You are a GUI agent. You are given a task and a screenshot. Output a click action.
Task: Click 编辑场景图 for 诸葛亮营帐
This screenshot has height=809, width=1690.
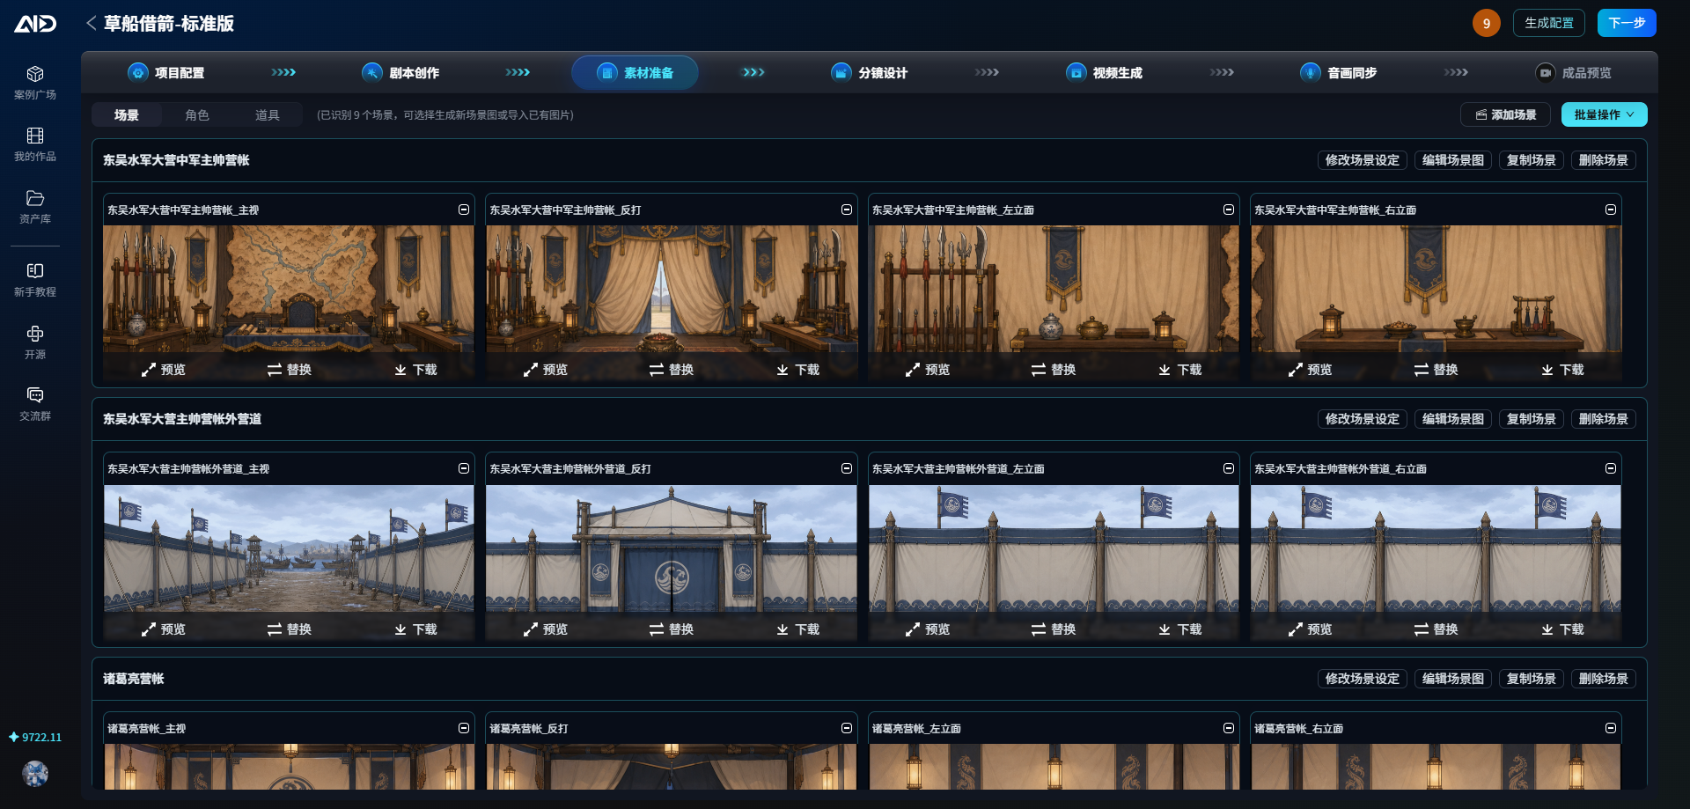tap(1453, 679)
